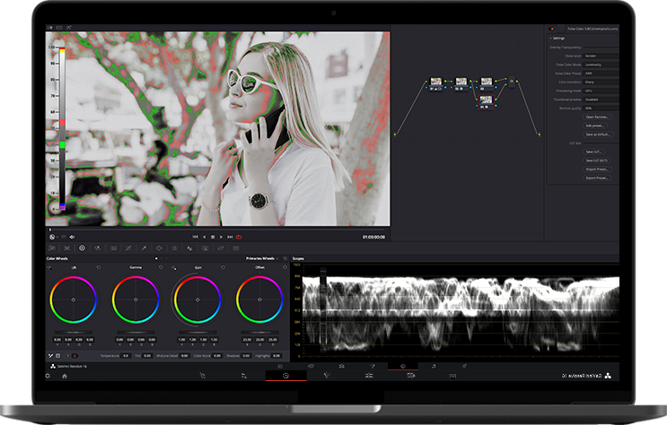This screenshot has width=667, height=425.
Task: Click the Color Wheels panel title
Action: coord(57,258)
